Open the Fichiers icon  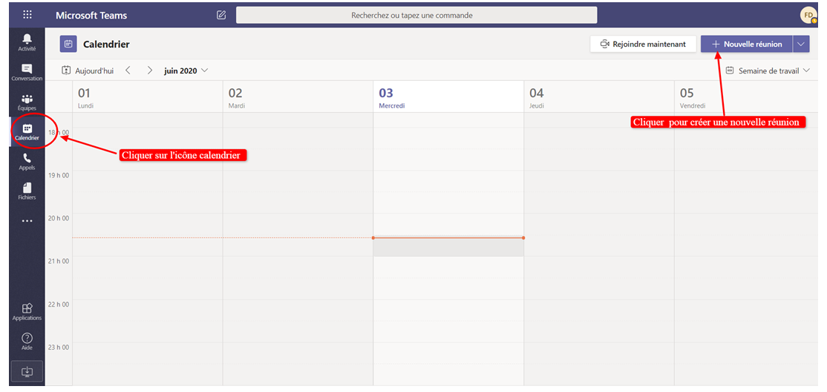(27, 191)
